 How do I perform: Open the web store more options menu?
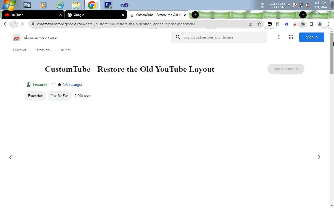pos(279,37)
